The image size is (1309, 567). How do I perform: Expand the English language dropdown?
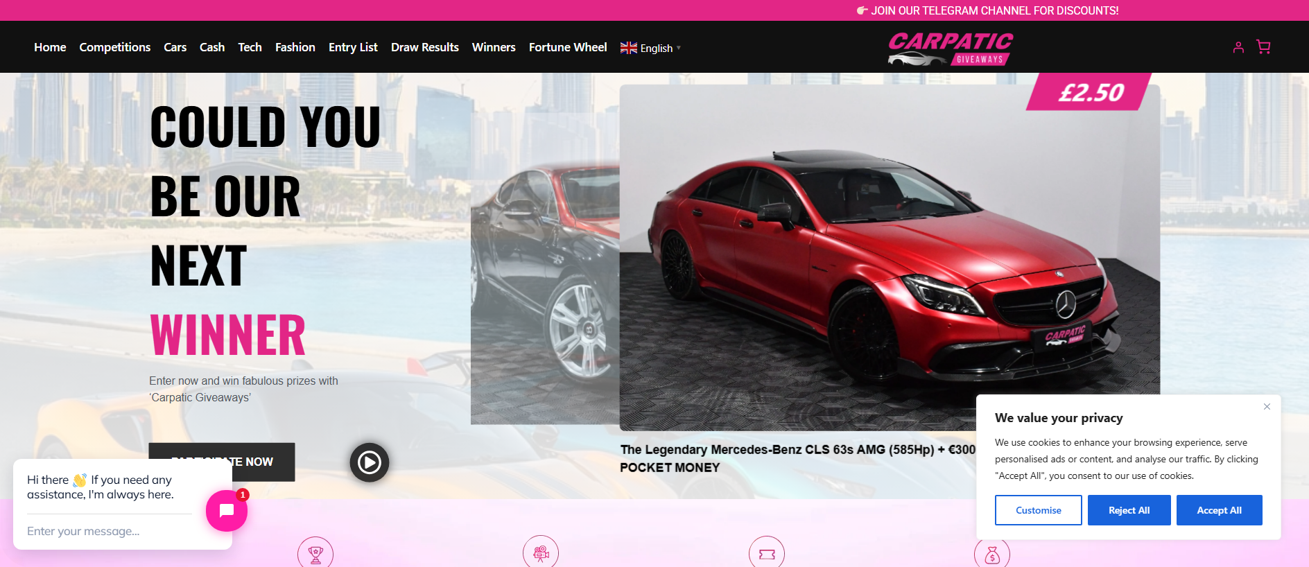tap(651, 48)
